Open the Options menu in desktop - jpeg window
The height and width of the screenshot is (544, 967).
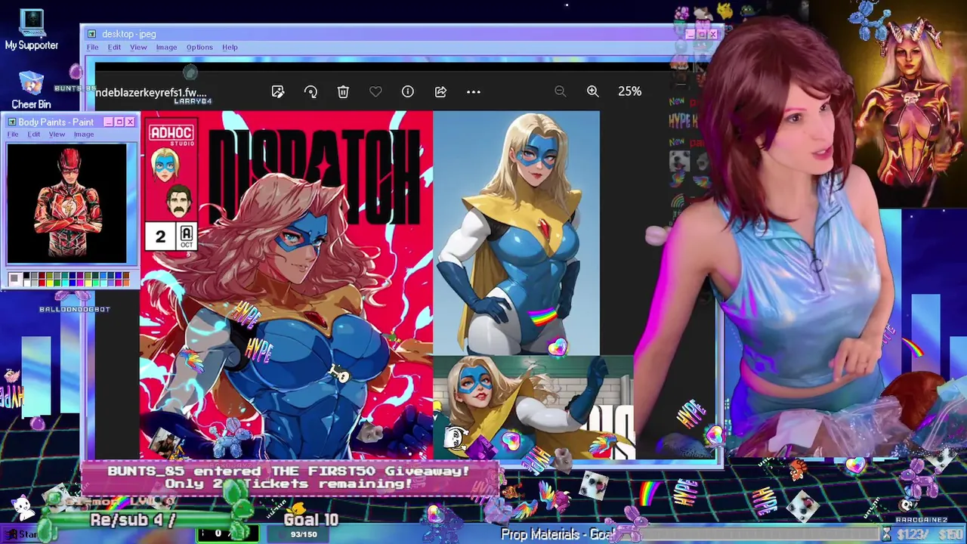[x=199, y=47]
